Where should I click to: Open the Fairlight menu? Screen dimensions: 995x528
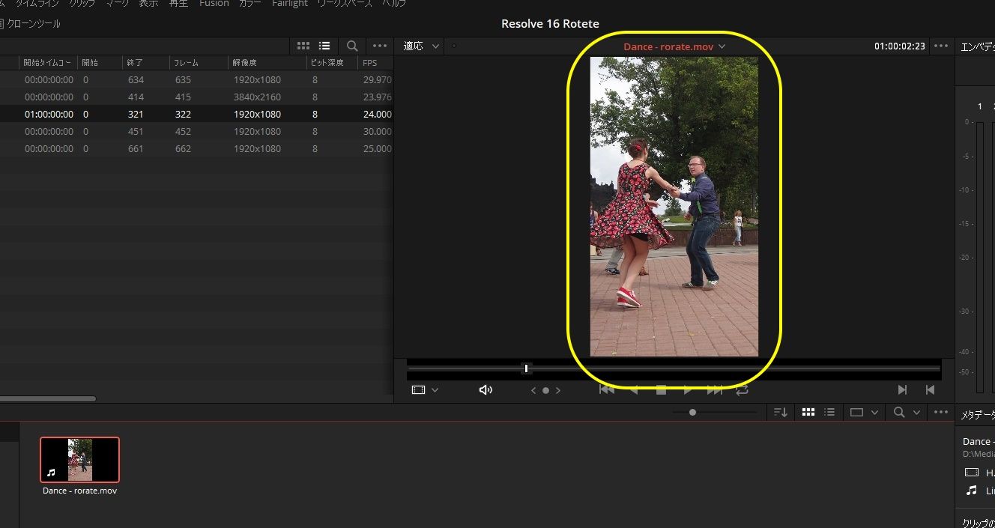290,3
